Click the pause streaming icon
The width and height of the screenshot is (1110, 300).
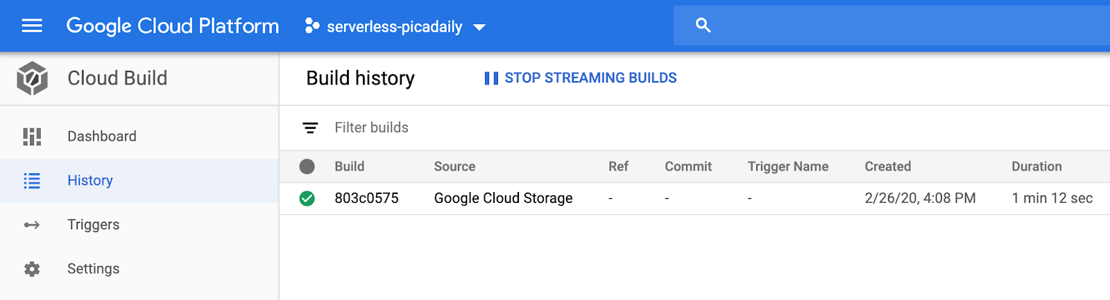(491, 78)
